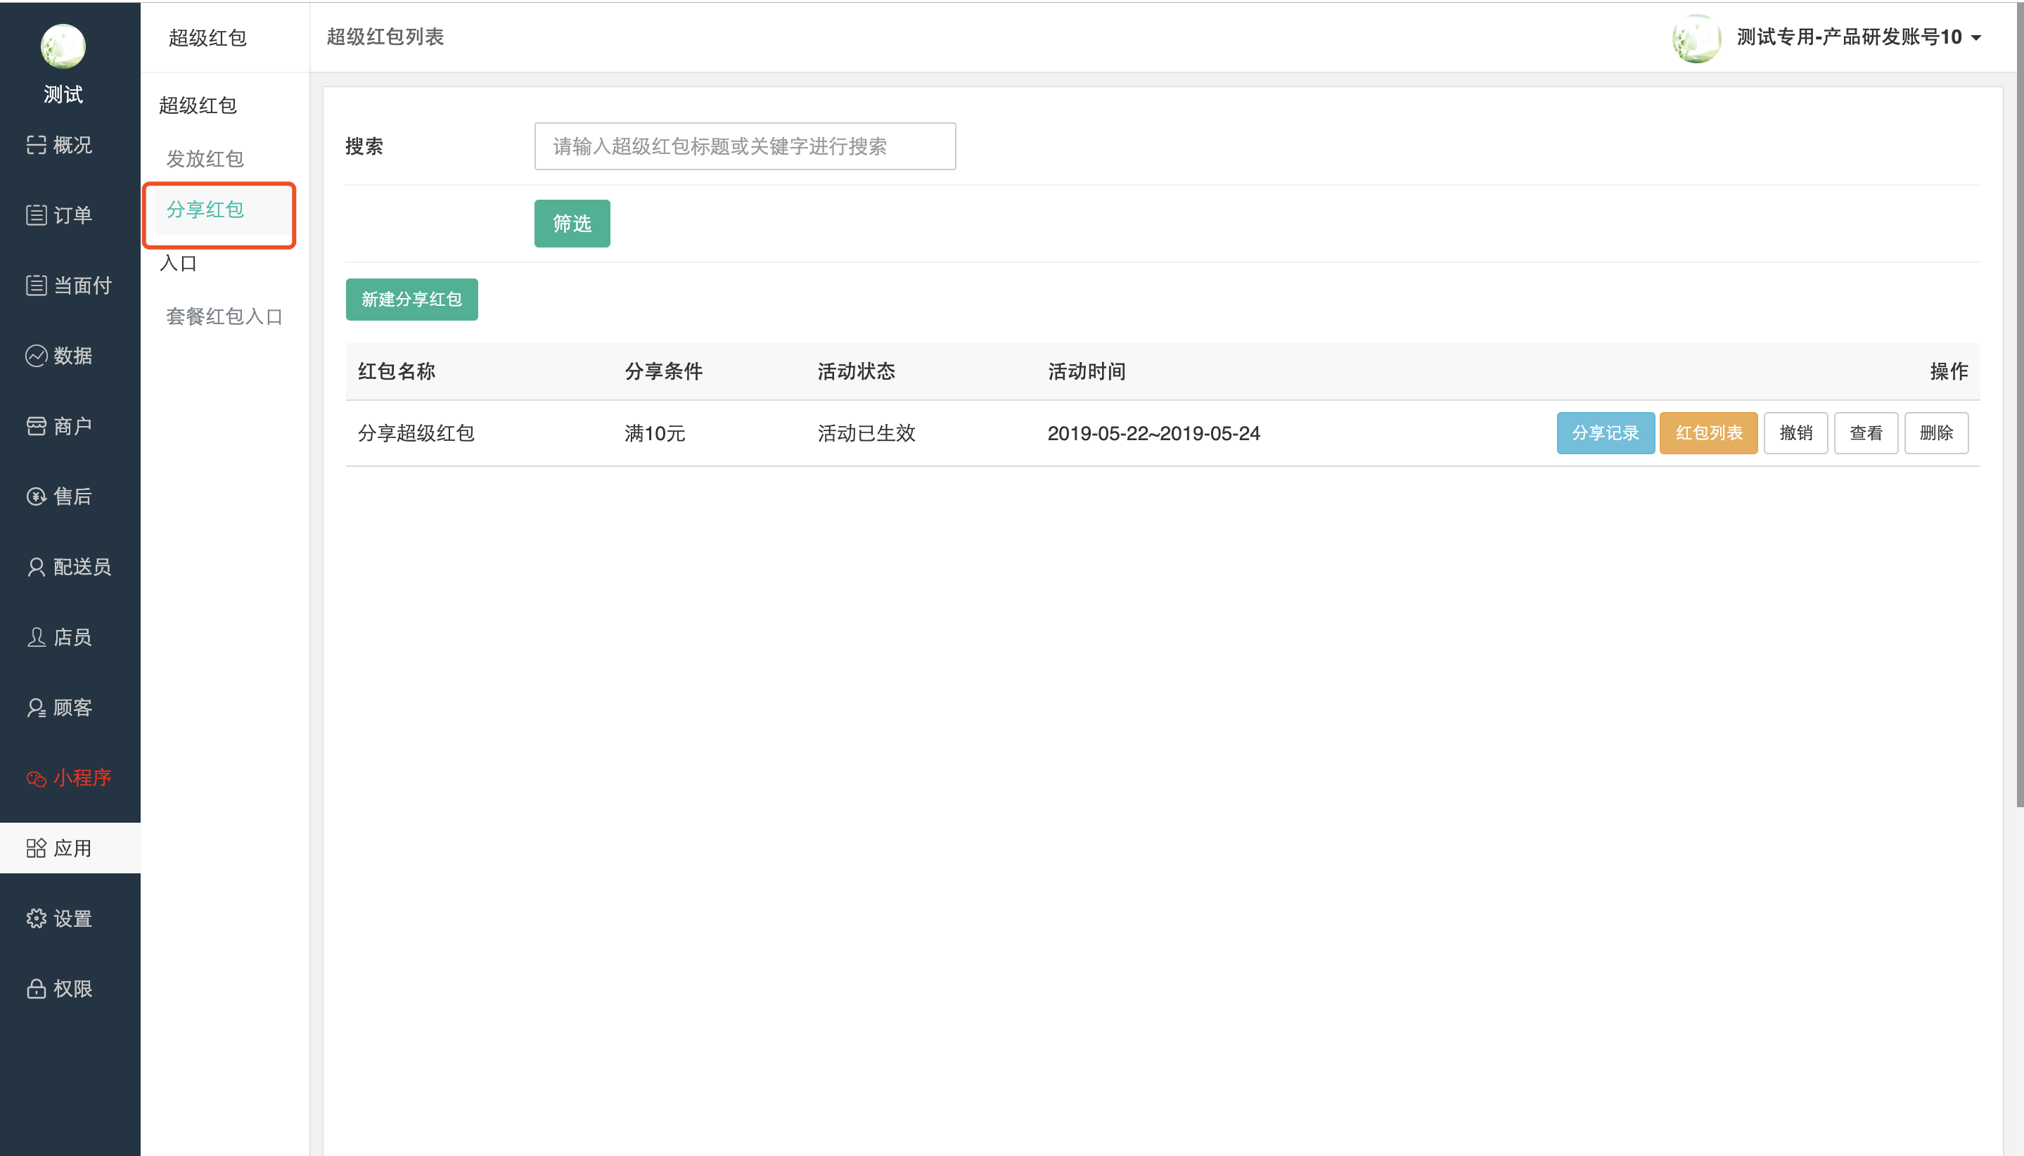Click the 超级红包 title above submenu
The width and height of the screenshot is (2024, 1156).
pyautogui.click(x=207, y=37)
